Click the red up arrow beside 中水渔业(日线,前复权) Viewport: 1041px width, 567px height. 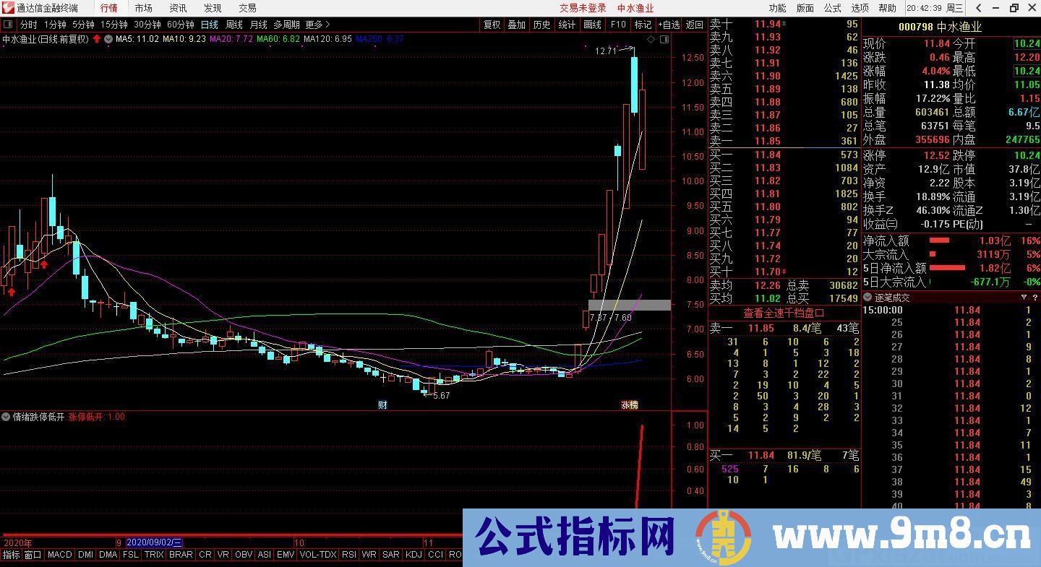(97, 39)
